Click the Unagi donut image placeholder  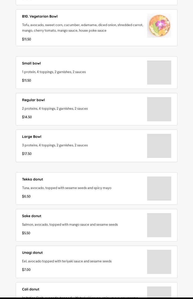[159, 262]
